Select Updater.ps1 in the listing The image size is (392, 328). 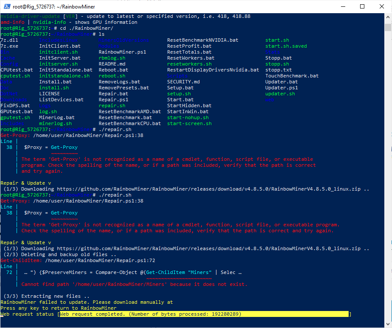(x=281, y=88)
